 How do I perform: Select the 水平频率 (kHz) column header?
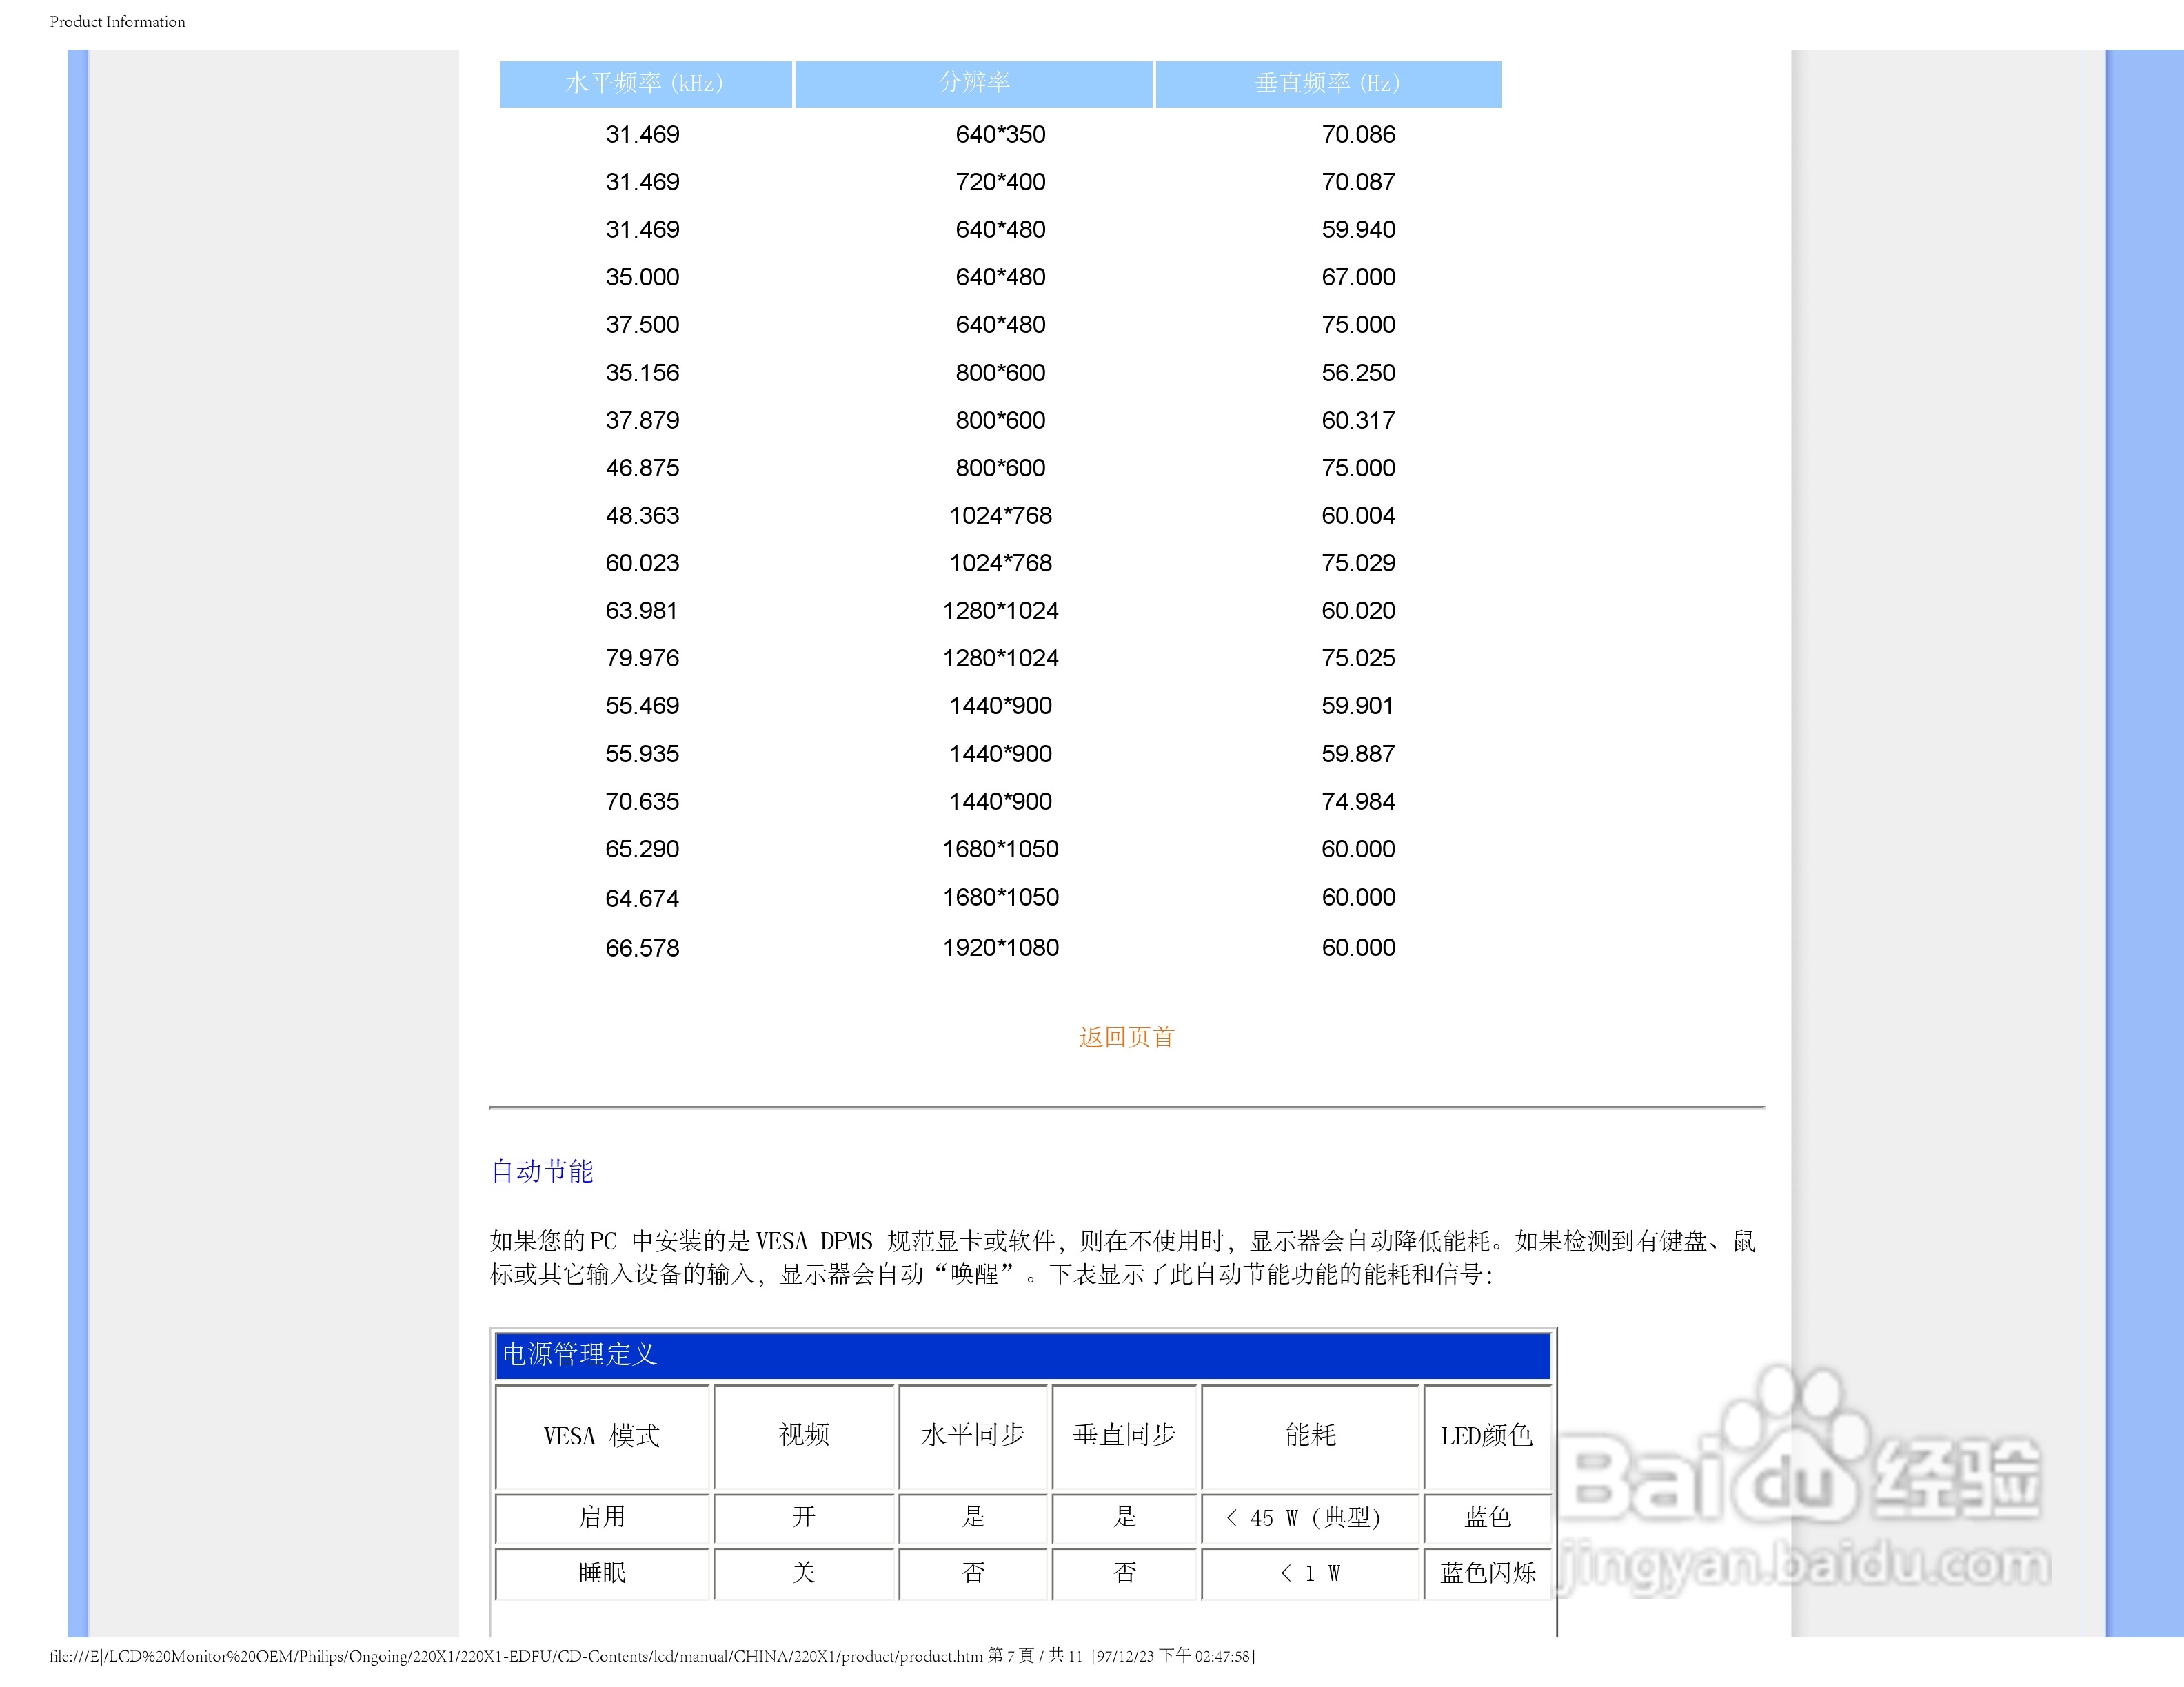click(x=645, y=84)
